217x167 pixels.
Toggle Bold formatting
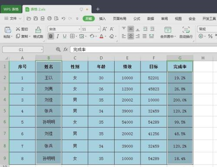(51, 36)
